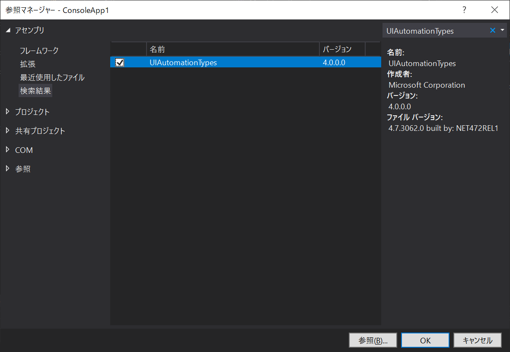Select 検索結果 in the left pane
Image resolution: width=510 pixels, height=352 pixels.
point(35,91)
